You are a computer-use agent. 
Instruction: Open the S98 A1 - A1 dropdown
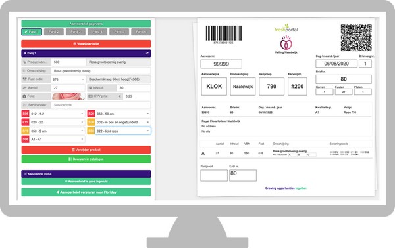[57, 139]
